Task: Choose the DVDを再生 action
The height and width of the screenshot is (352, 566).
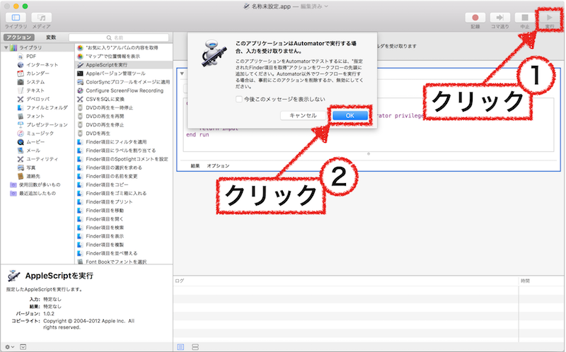Action: 123,134
